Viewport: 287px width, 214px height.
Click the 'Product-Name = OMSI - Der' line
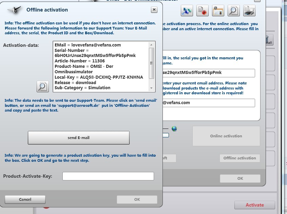[84, 66]
